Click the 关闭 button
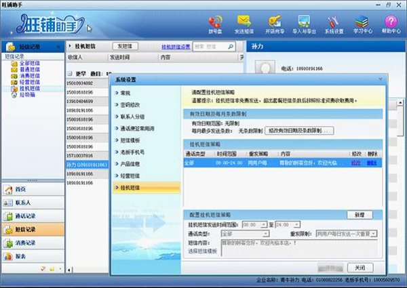Screen dimensions: 407x288 360,268
